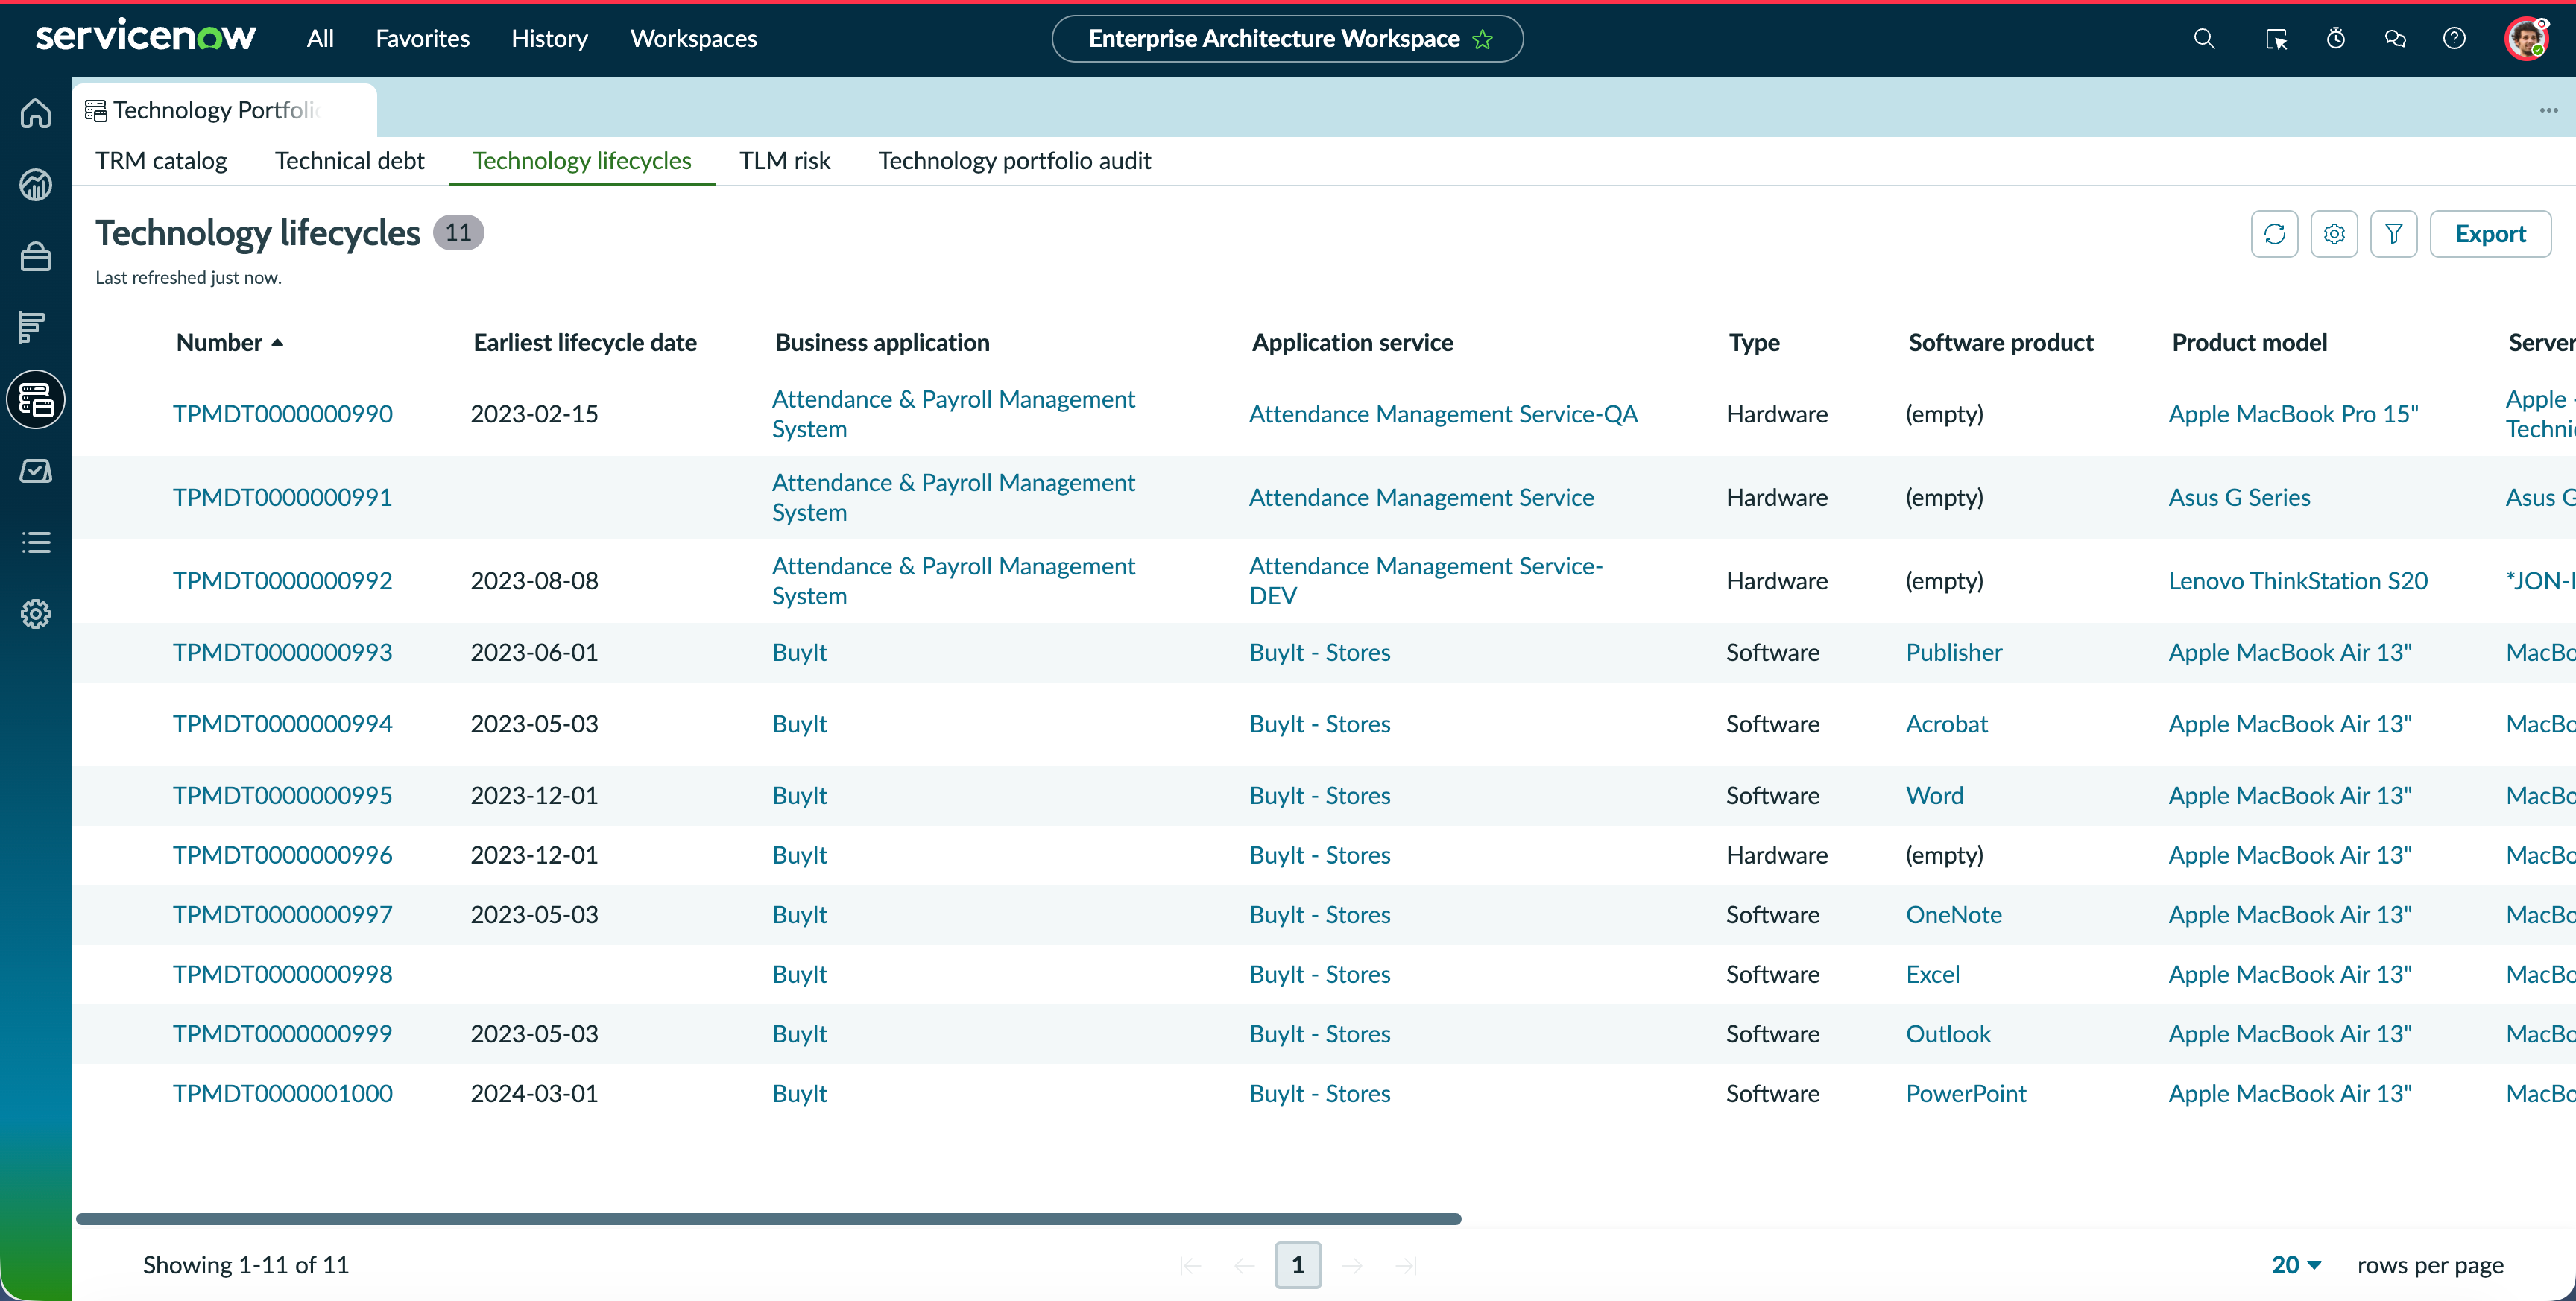Open the Lenovo ThinkStation S20 product model
Screen dimensions: 2576x1301
click(2297, 581)
